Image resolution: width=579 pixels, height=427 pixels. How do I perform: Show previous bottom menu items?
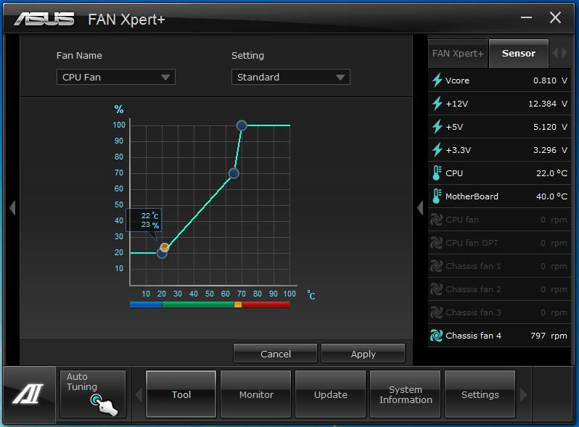coord(139,395)
